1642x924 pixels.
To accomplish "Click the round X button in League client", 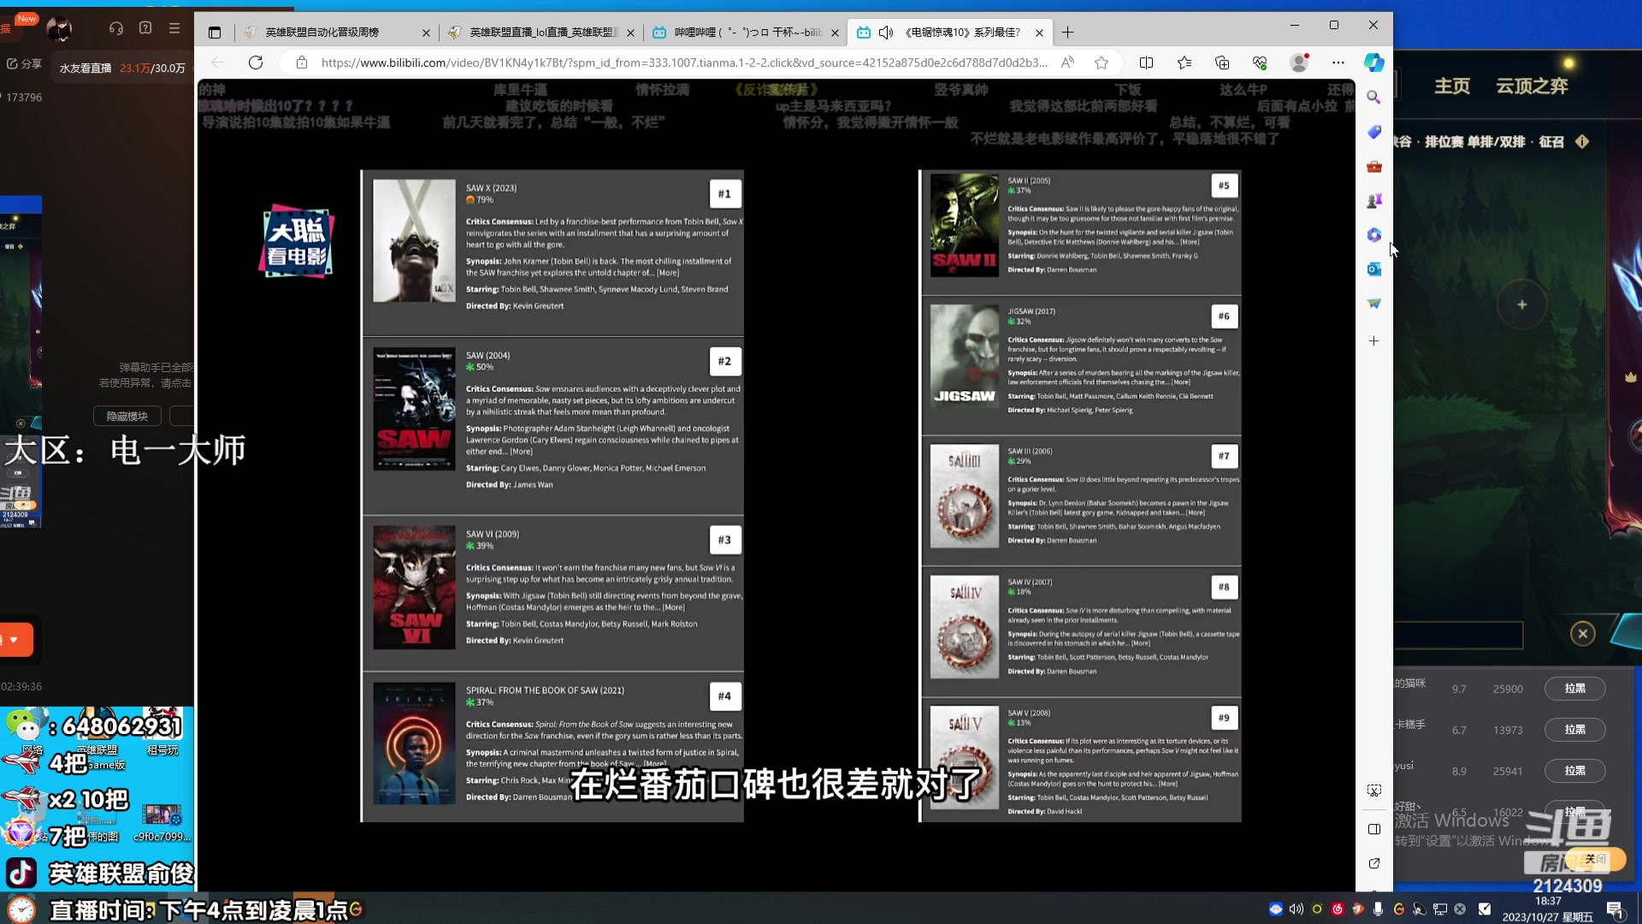I will pyautogui.click(x=1583, y=634).
